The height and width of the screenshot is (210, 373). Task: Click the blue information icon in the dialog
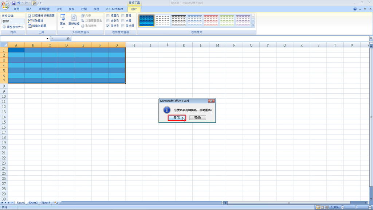point(167,110)
